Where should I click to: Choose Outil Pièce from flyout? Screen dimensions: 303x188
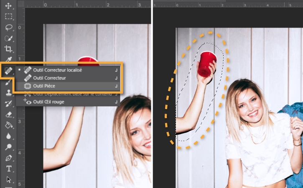pyautogui.click(x=68, y=86)
